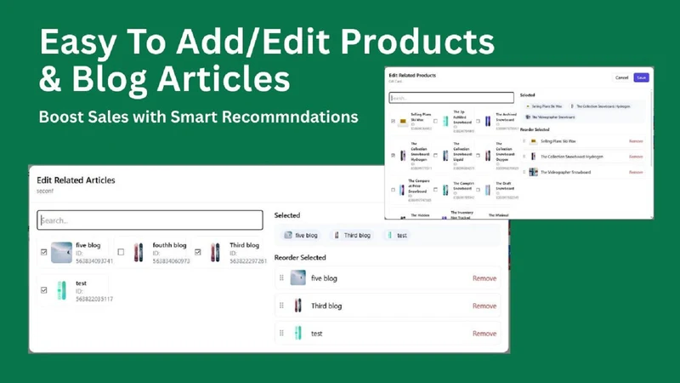This screenshot has width=680, height=383.
Task: Click the Edit Related Products search field
Action: [451, 98]
